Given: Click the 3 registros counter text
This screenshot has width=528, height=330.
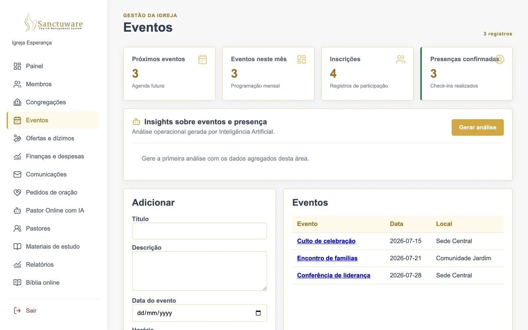Looking at the screenshot, I should click(x=498, y=34).
